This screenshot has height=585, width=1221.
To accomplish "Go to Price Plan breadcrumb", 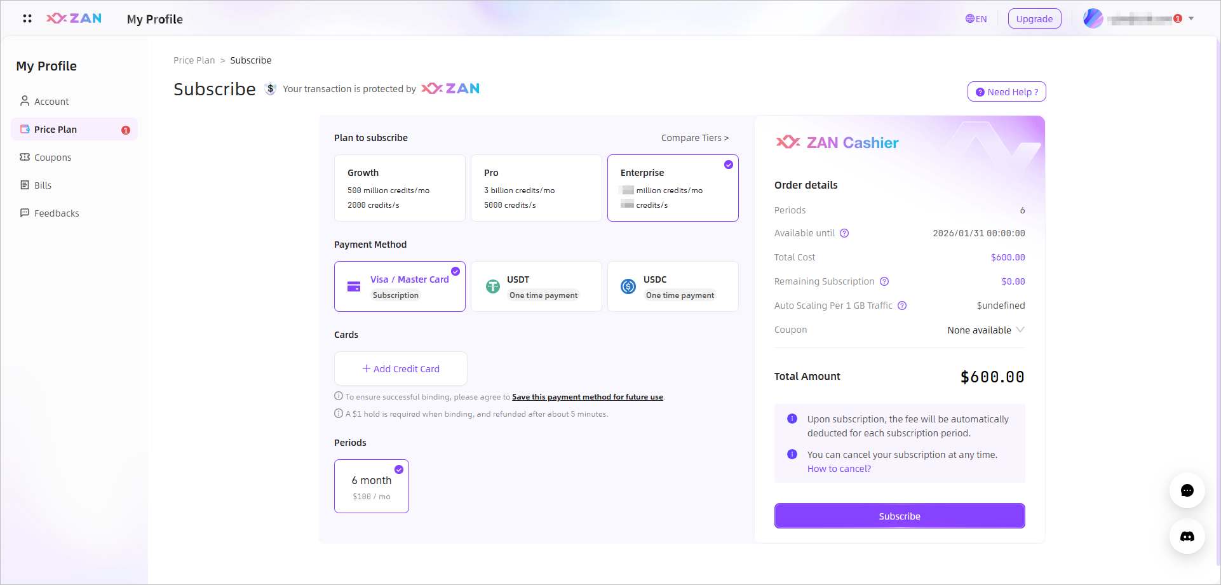I will pyautogui.click(x=194, y=60).
